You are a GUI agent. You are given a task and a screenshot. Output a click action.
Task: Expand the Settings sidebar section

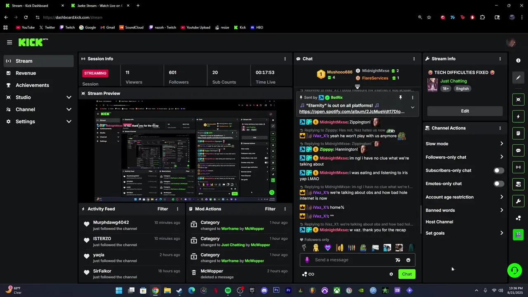(x=69, y=122)
